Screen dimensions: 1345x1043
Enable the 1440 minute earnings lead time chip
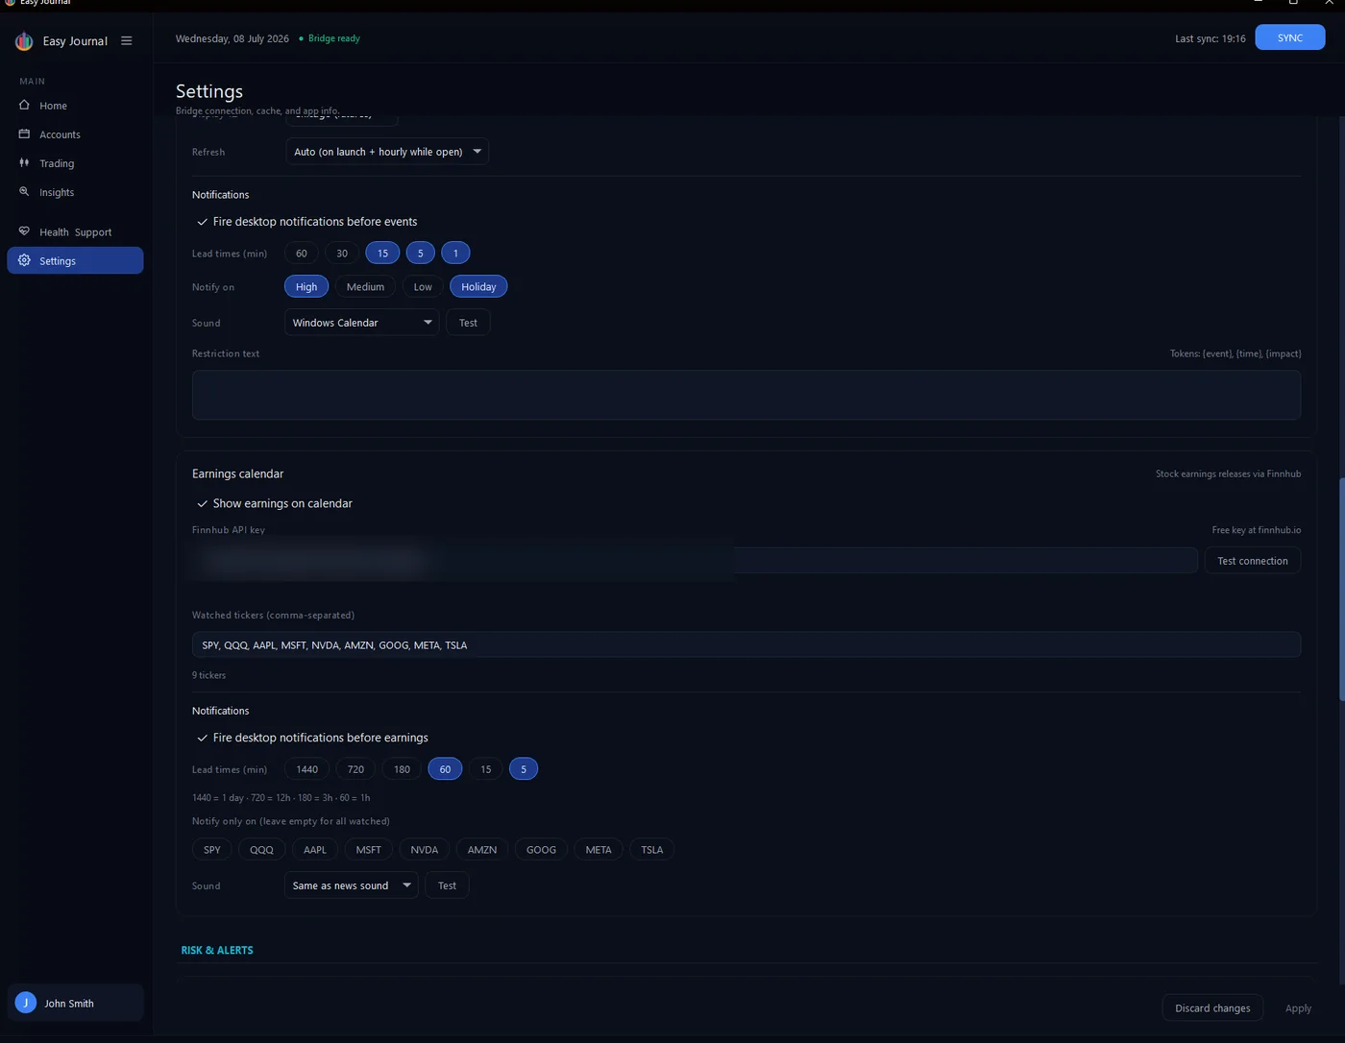tap(307, 769)
